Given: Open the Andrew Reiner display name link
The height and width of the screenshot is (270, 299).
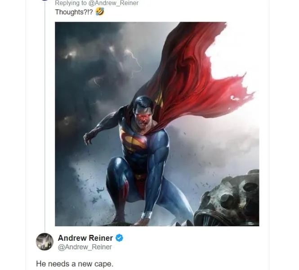Looking at the screenshot, I should tap(86, 238).
